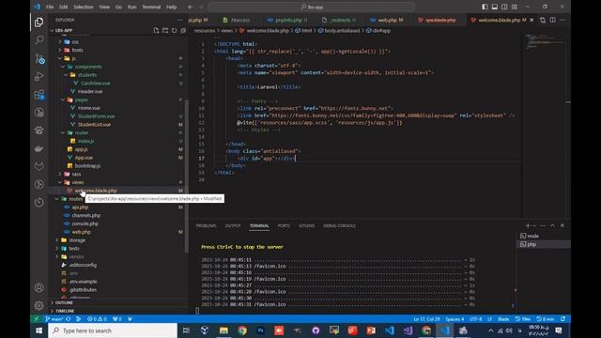The width and height of the screenshot is (601, 338).
Task: Open the File menu
Action: pyautogui.click(x=50, y=7)
